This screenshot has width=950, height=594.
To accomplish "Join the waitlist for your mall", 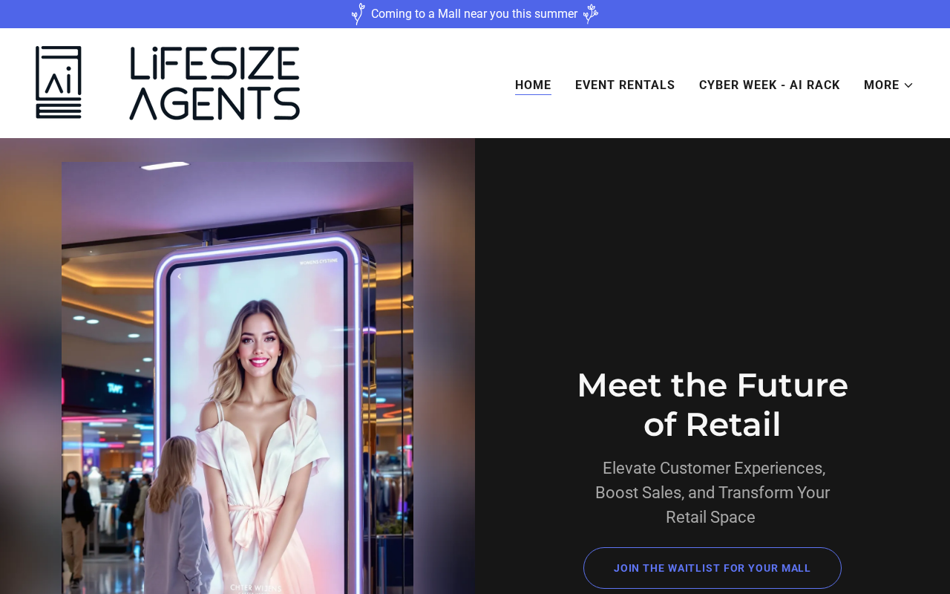I will (712, 568).
